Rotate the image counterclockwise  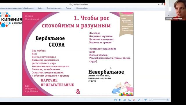(125, 100)
